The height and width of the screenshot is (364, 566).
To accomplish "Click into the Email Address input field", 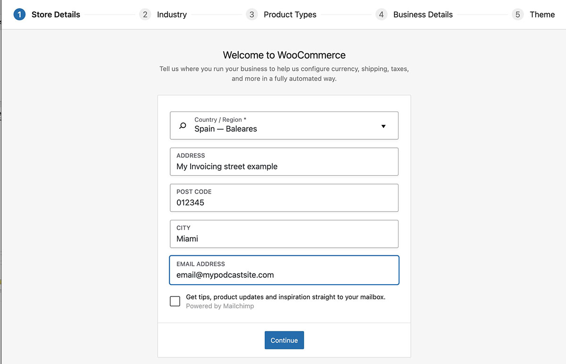I will tap(284, 270).
